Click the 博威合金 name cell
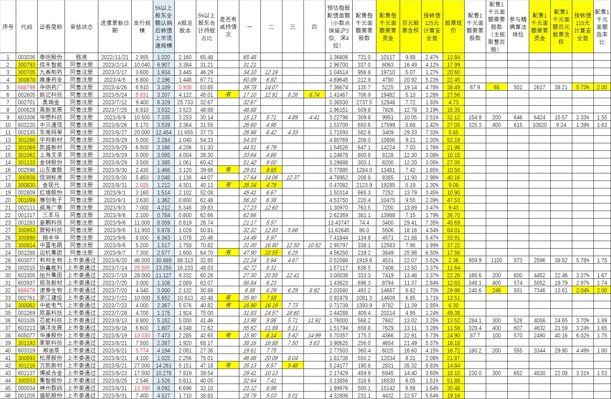The height and width of the screenshot is (399, 611). (x=51, y=373)
